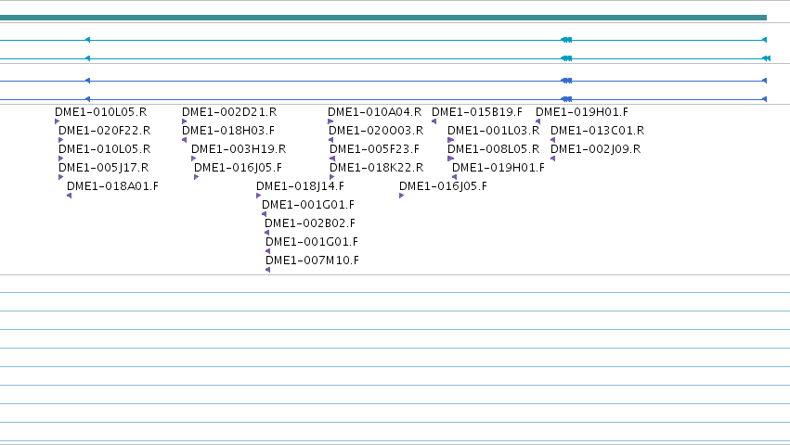
Task: Select the DME1-020O03.R label
Action: pos(376,131)
